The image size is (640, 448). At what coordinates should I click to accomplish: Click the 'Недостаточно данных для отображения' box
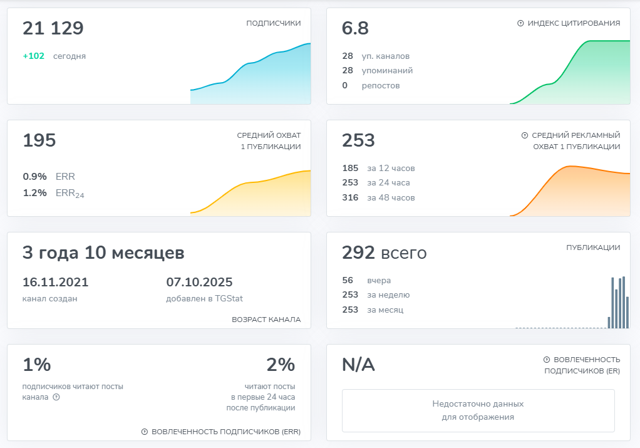(478, 410)
